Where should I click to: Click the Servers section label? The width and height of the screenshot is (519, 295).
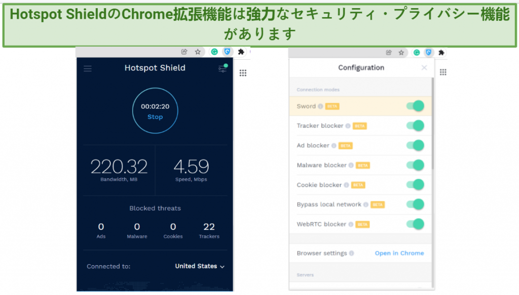(x=305, y=275)
